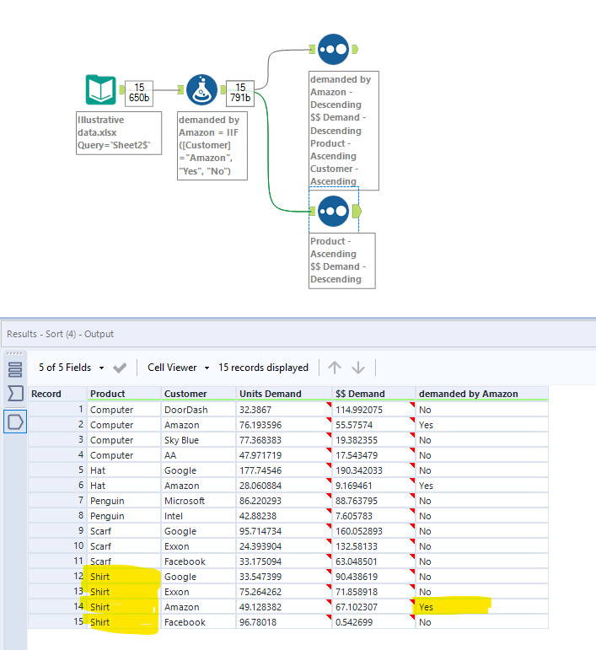Select the 63.048501 $$ Demand cell
Image resolution: width=596 pixels, height=650 pixels.
[373, 561]
